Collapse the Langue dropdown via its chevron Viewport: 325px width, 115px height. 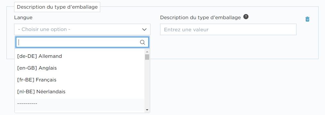tap(144, 30)
